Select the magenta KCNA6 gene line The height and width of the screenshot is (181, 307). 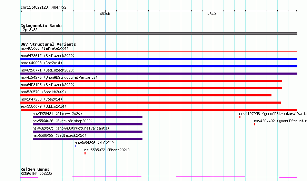pos(159,177)
